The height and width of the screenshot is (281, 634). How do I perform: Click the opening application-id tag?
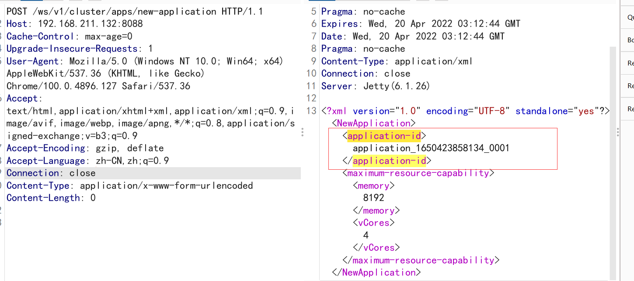384,136
